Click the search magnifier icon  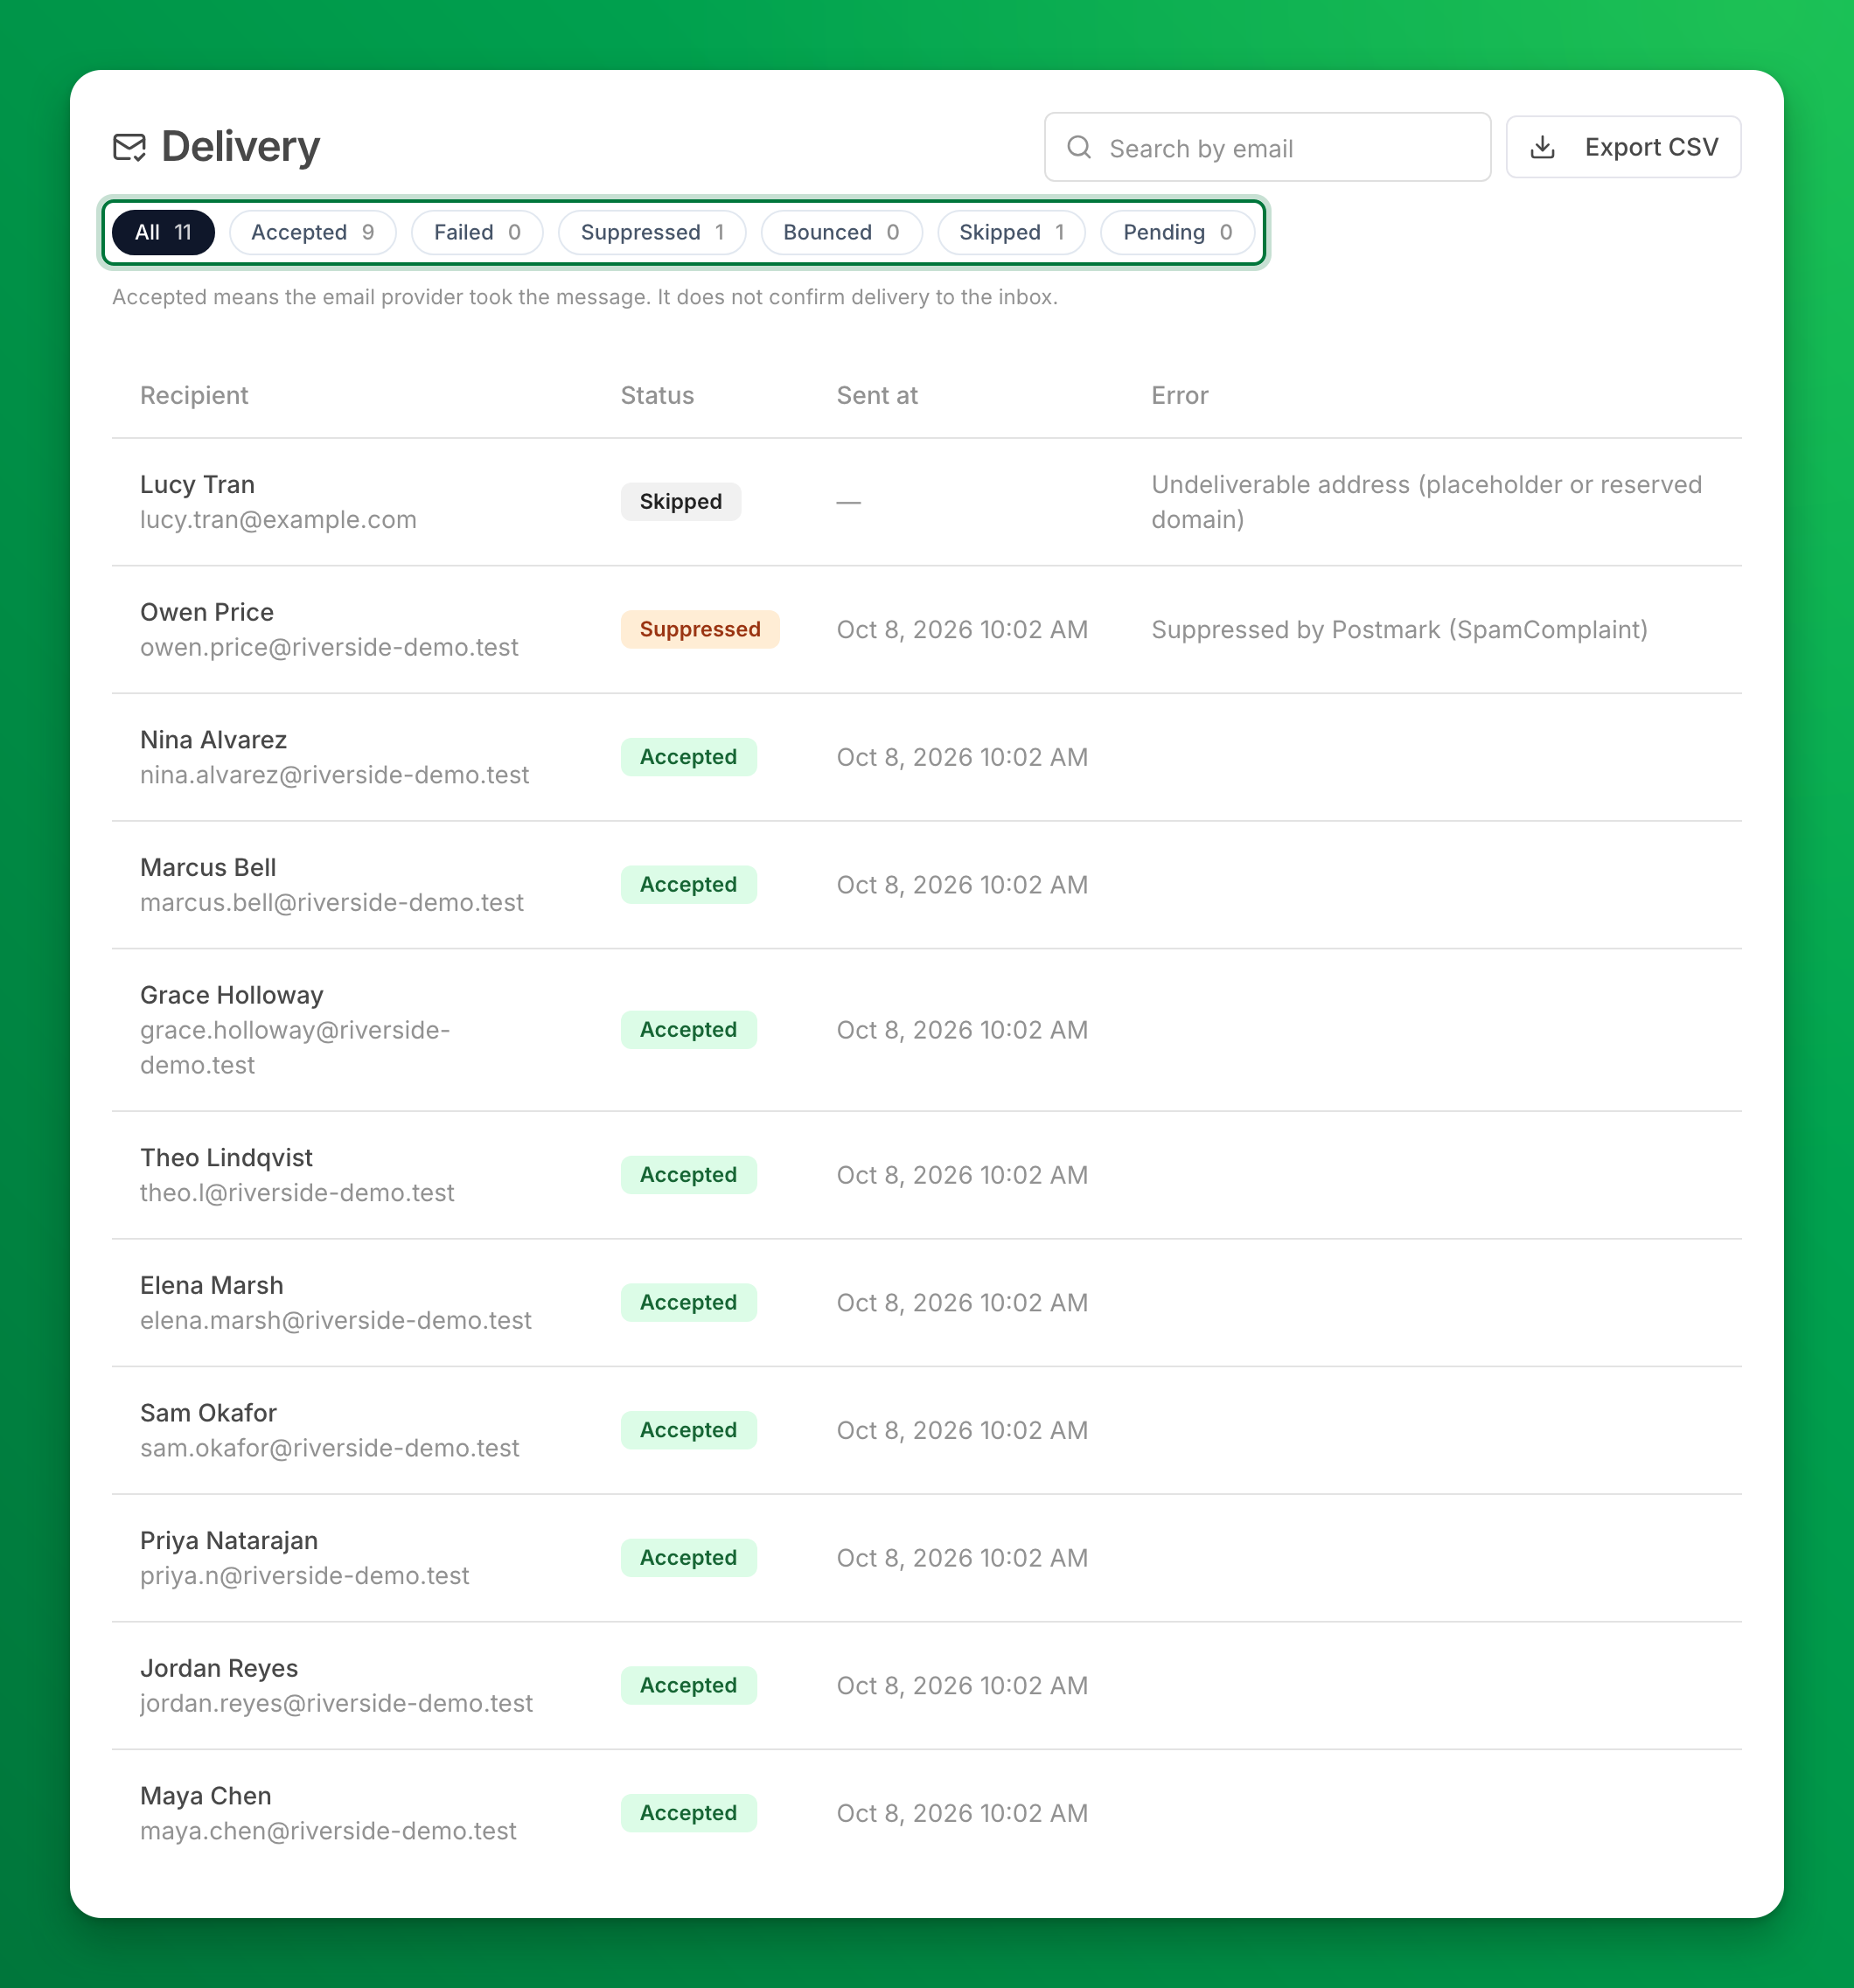[x=1078, y=148]
